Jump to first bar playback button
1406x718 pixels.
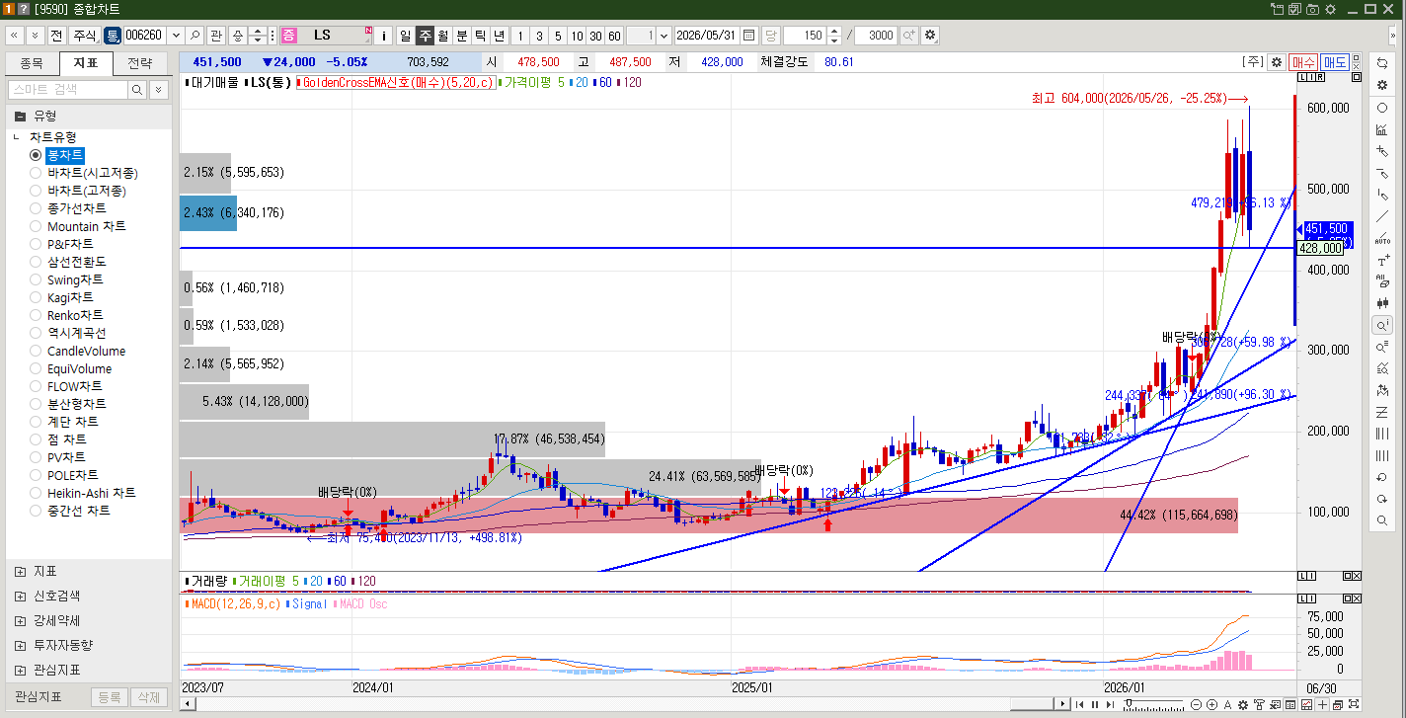pos(1079,705)
